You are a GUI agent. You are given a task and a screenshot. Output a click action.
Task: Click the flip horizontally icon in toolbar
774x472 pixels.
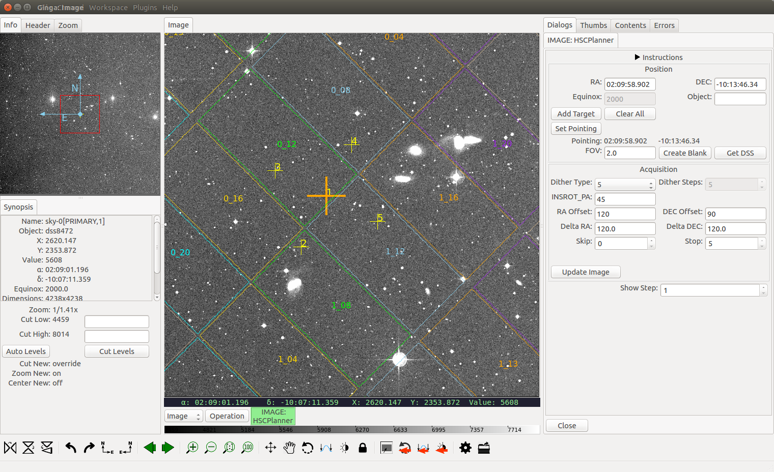click(10, 448)
